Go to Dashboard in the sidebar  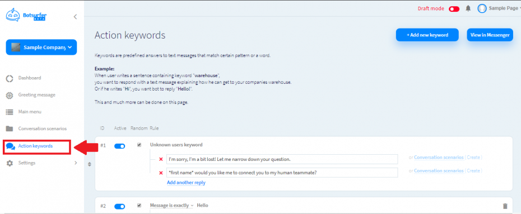click(30, 78)
